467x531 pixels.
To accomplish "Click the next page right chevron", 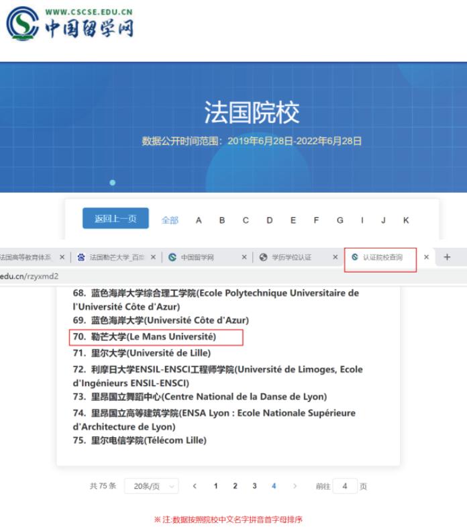I will coord(295,486).
